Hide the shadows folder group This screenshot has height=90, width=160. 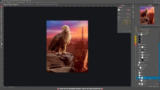(135, 71)
